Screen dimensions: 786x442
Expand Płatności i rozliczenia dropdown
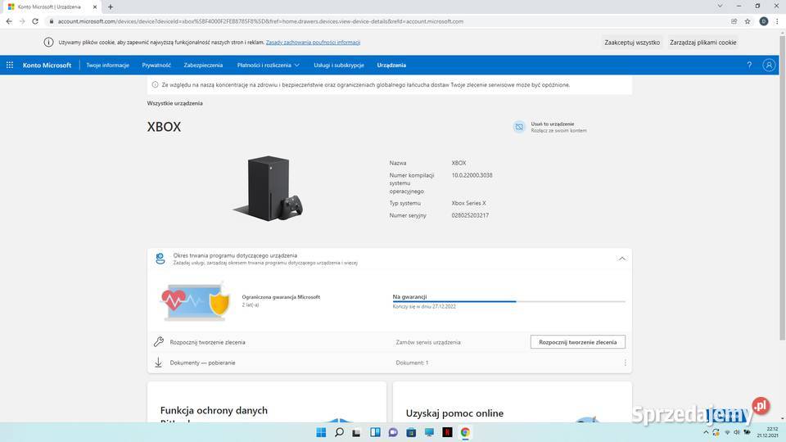(x=269, y=65)
